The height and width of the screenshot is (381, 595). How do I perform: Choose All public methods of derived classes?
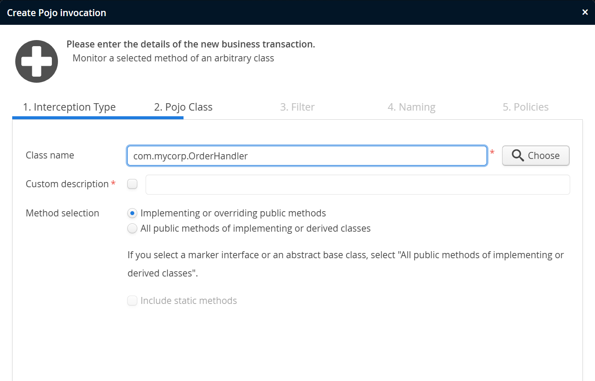132,229
